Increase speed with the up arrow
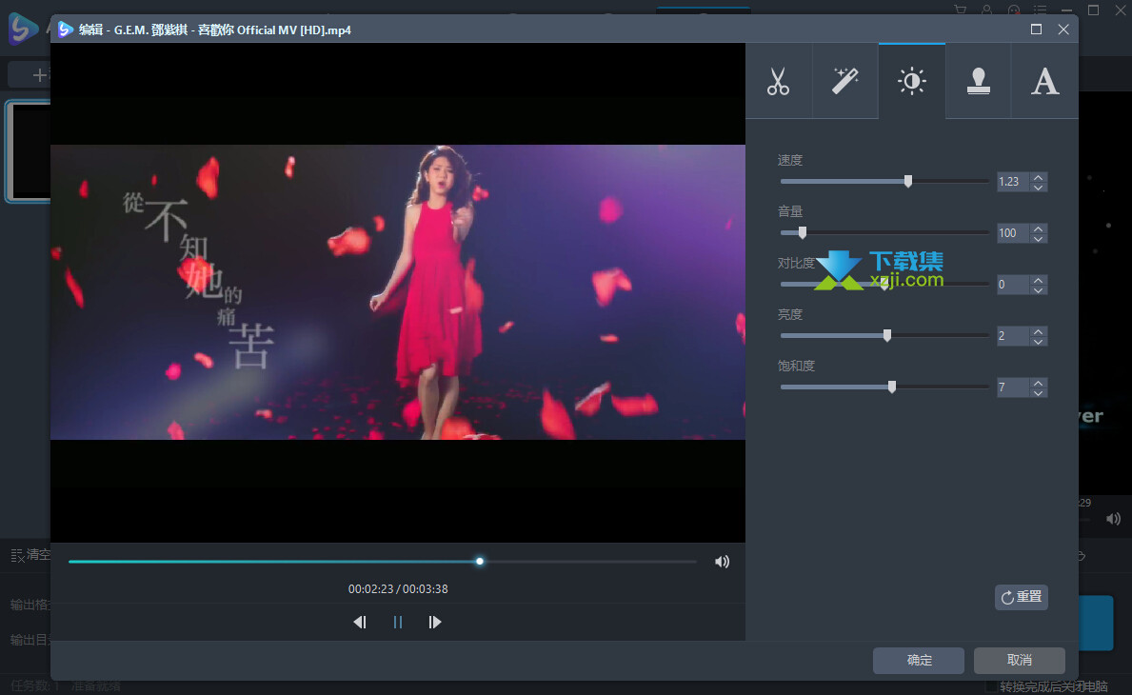The image size is (1132, 695). tap(1038, 177)
